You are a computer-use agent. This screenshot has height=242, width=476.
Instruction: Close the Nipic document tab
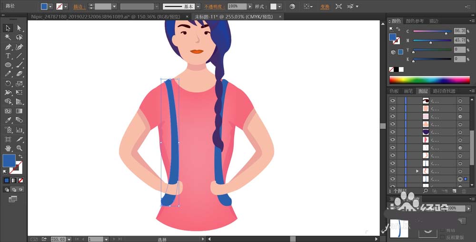pos(187,17)
